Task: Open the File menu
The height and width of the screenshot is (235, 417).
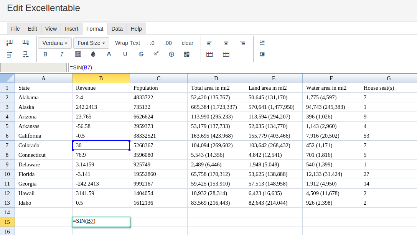Action: click(x=15, y=29)
